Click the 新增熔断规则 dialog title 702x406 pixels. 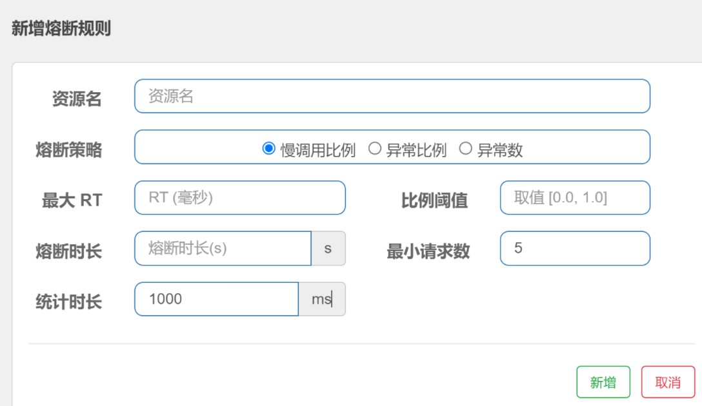pyautogui.click(x=61, y=29)
